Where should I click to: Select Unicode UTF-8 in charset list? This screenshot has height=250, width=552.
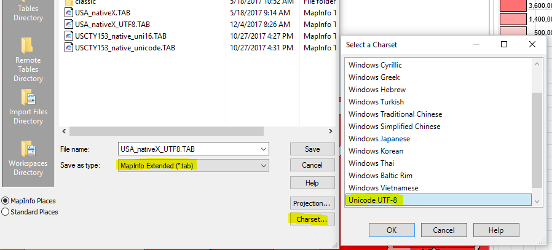pyautogui.click(x=374, y=200)
